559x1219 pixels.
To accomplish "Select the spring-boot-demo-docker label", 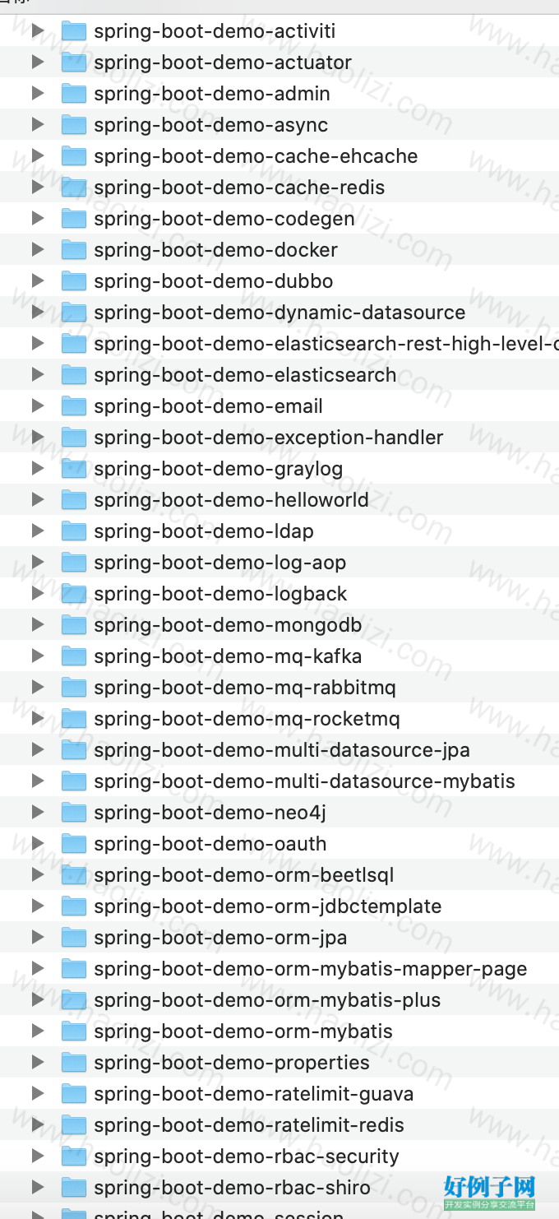I will coord(216,250).
